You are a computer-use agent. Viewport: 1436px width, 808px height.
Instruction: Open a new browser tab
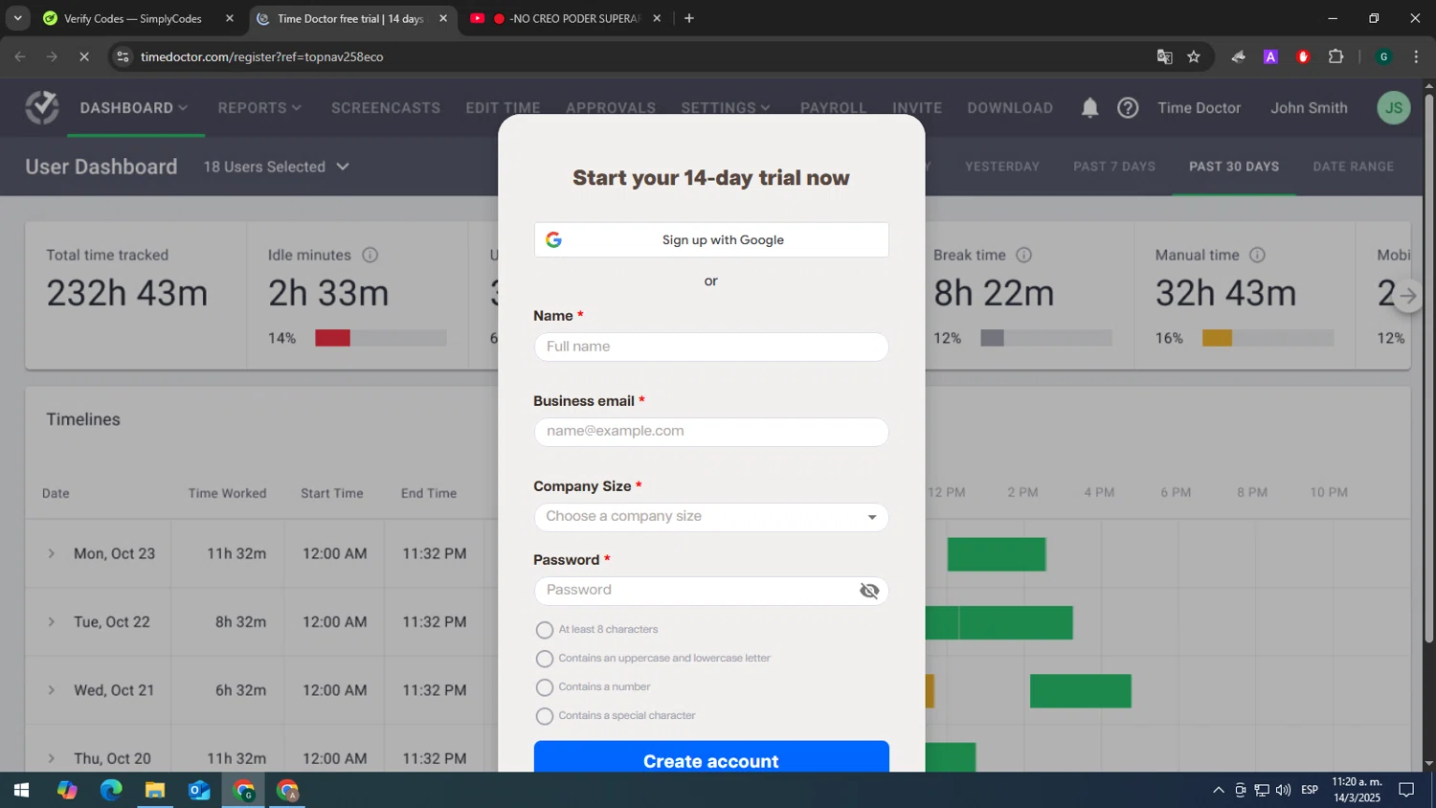pos(688,18)
